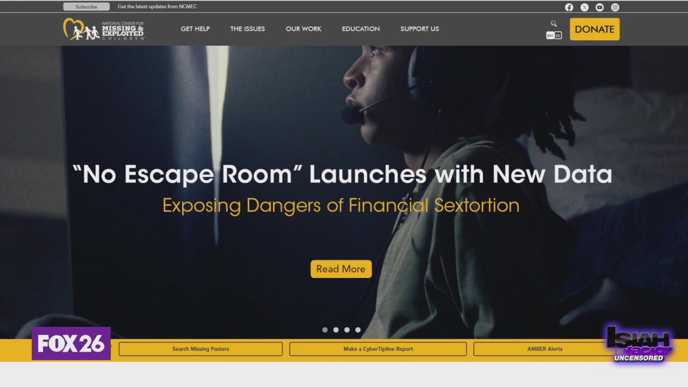Viewport: 688px width, 387px height.
Task: Open the Instagram profile icon
Action: [x=615, y=7]
